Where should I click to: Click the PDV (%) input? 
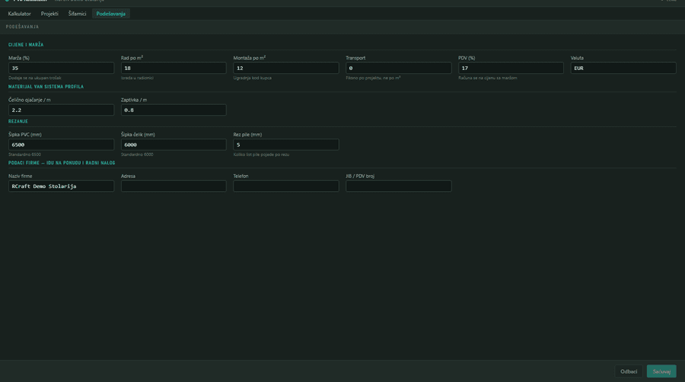(x=511, y=68)
